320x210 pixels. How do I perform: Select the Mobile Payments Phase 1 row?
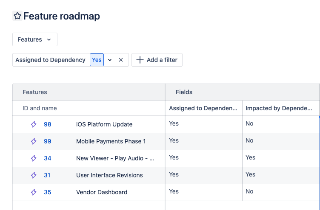[x=111, y=141]
